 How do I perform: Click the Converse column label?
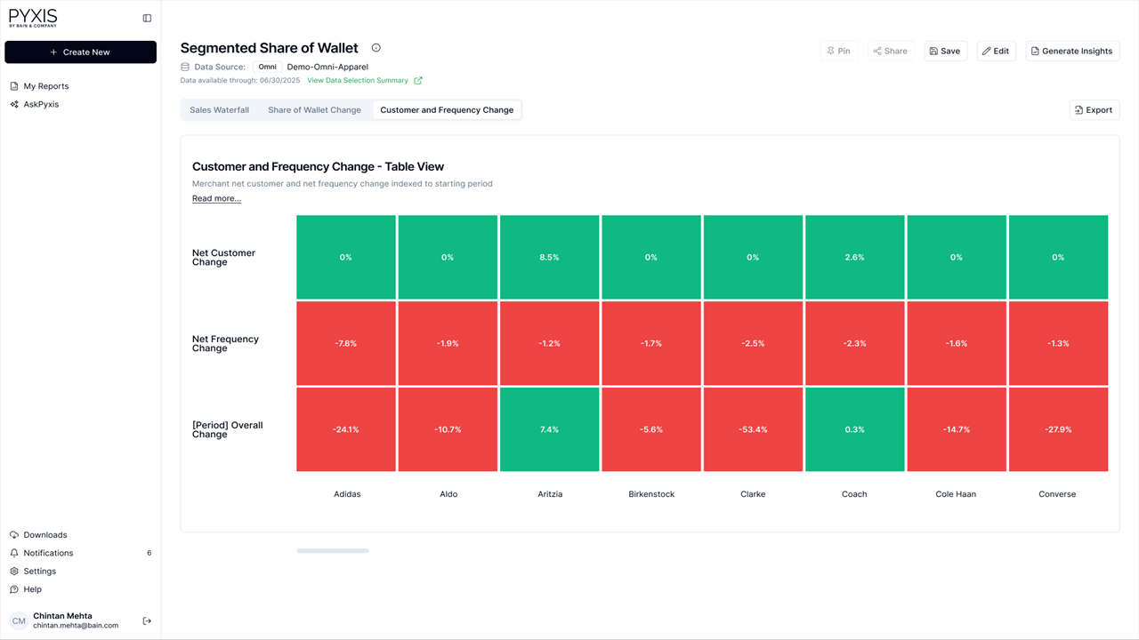click(1057, 494)
